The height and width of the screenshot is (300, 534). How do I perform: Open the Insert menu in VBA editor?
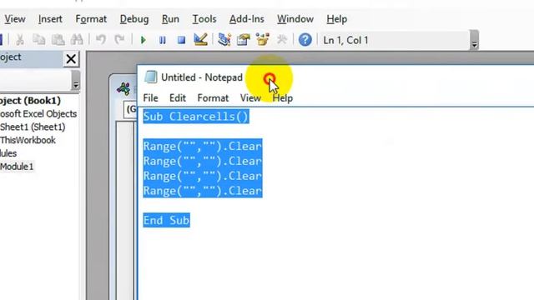[50, 19]
